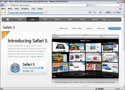The height and width of the screenshot is (90, 125).
Task: Click the Learn more link
Action: click(37, 56)
